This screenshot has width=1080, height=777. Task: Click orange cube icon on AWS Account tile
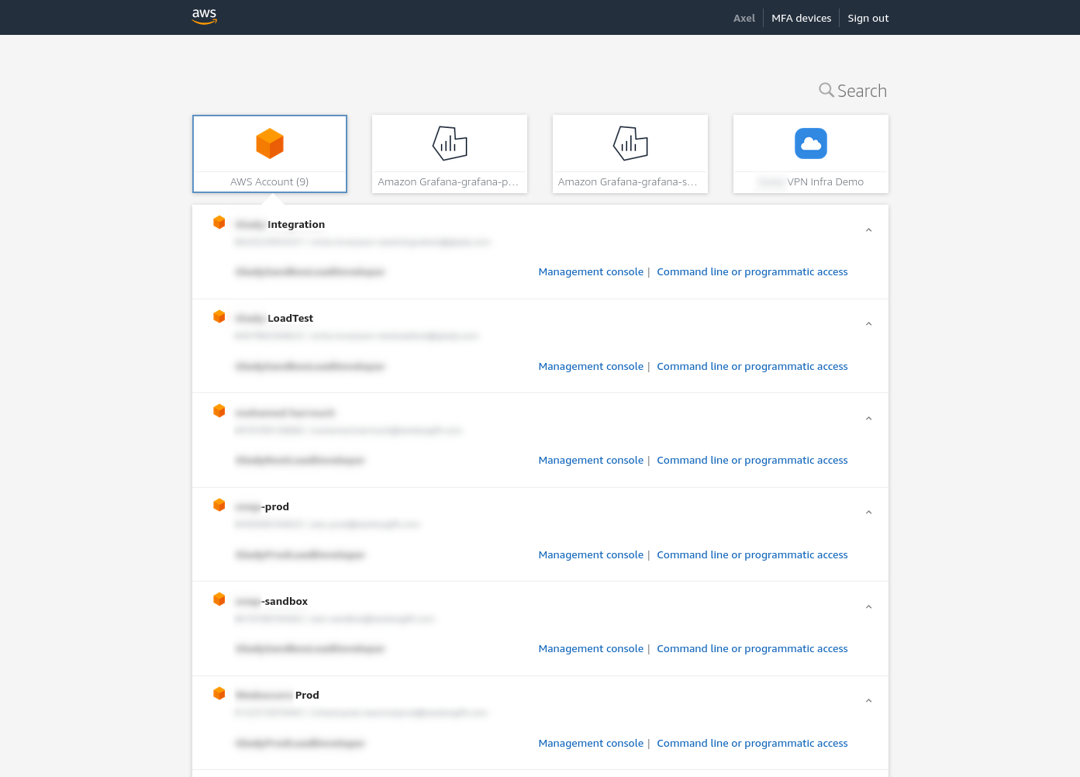point(270,143)
